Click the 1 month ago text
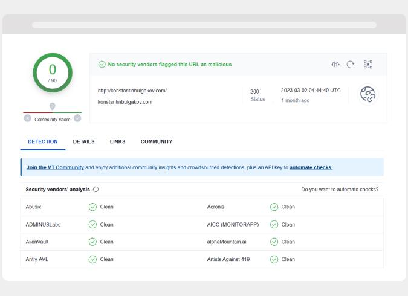 coord(296,100)
